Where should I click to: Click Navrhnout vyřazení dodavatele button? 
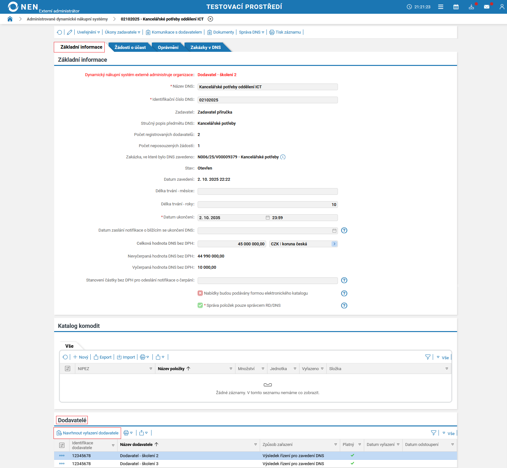tap(87, 433)
